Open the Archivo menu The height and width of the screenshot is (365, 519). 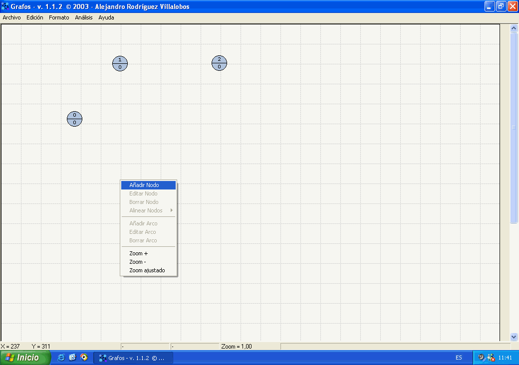coord(11,17)
